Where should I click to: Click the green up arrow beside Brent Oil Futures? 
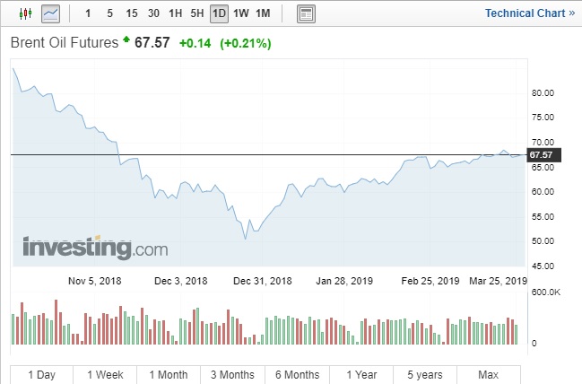pos(126,40)
